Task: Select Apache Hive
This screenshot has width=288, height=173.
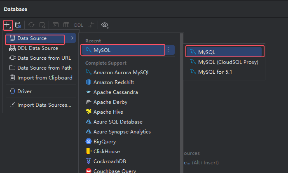Action: pyautogui.click(x=128, y=112)
